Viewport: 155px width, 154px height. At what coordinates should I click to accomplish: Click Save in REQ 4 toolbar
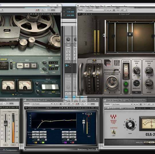[86, 108]
